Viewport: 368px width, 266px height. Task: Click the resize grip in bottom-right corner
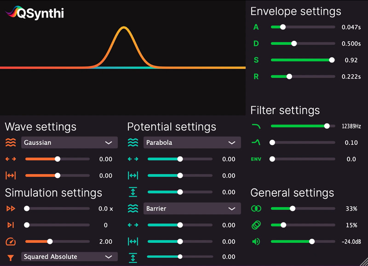point(364,262)
